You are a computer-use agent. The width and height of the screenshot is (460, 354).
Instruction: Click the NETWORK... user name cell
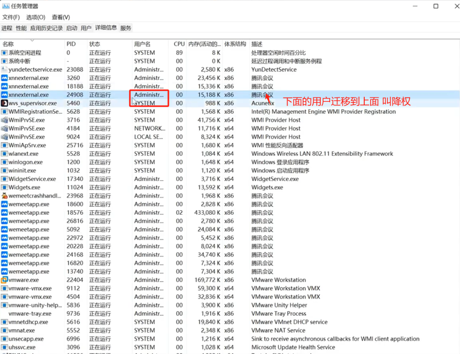[150, 128]
